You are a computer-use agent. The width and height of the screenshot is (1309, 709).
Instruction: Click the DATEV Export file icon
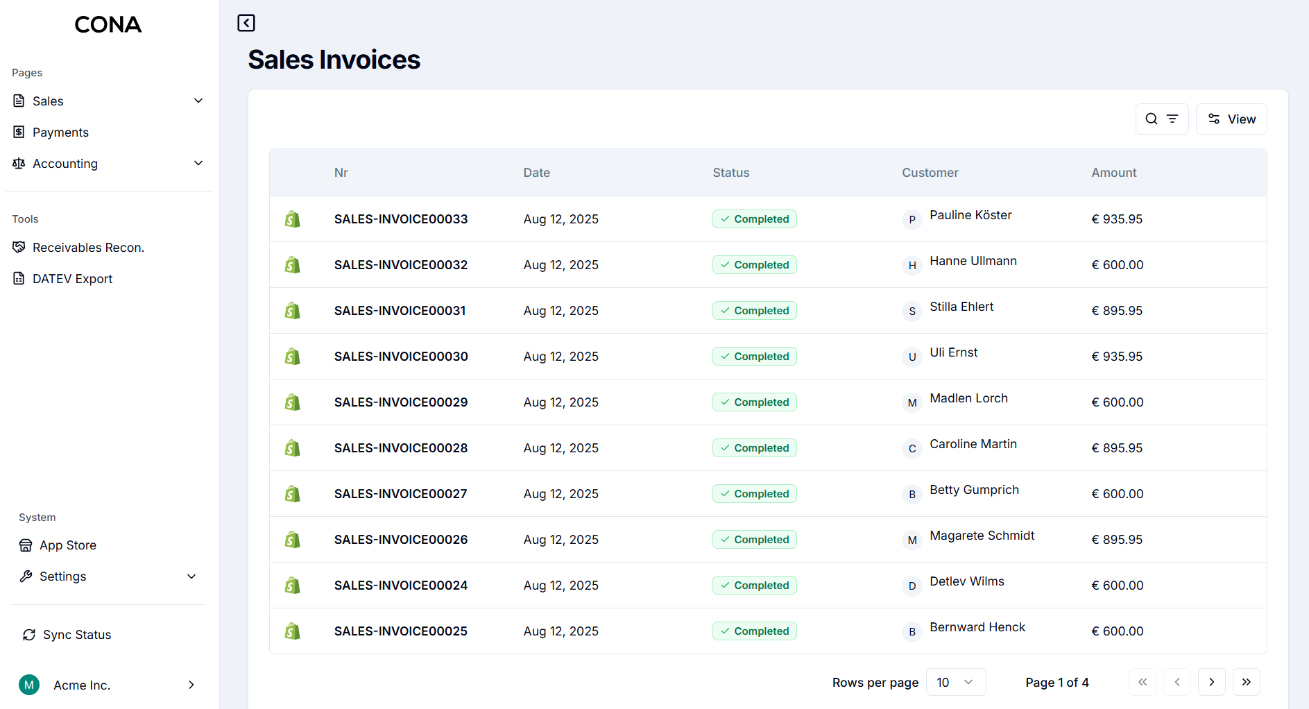(x=19, y=279)
